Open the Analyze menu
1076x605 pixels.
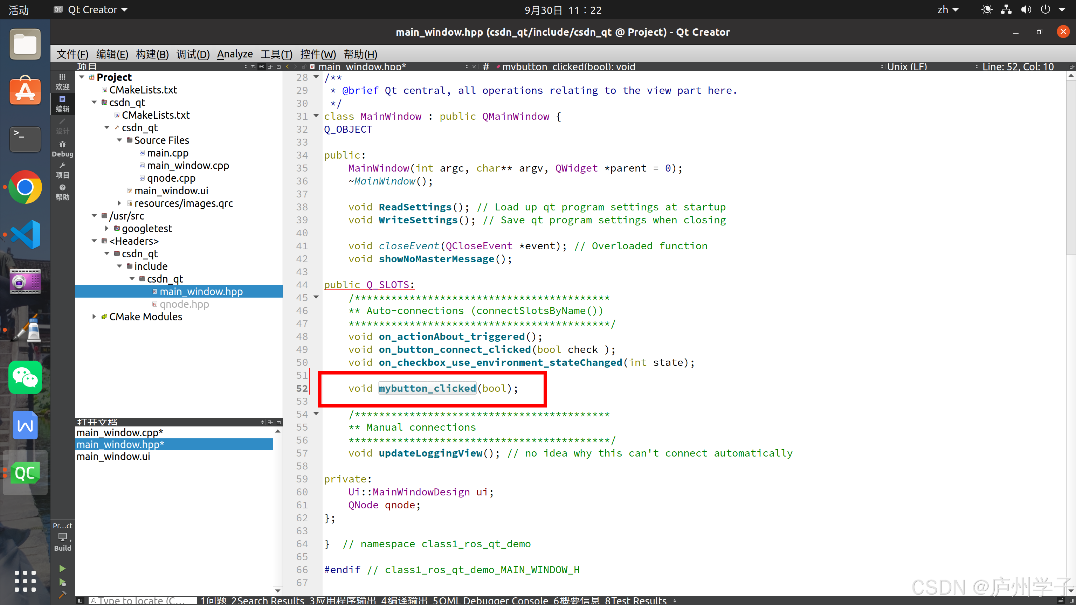(235, 54)
